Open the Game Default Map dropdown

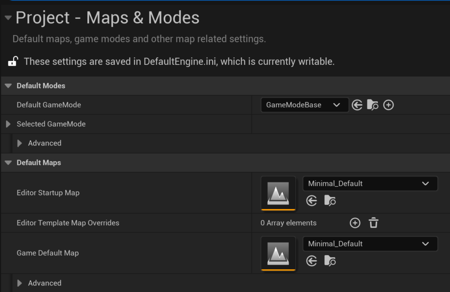tap(370, 244)
